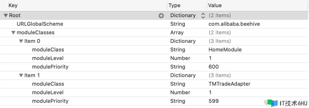Click Number type in Item 1 moduleLevel
Viewport: 309px width, 108px height.
click(x=180, y=92)
